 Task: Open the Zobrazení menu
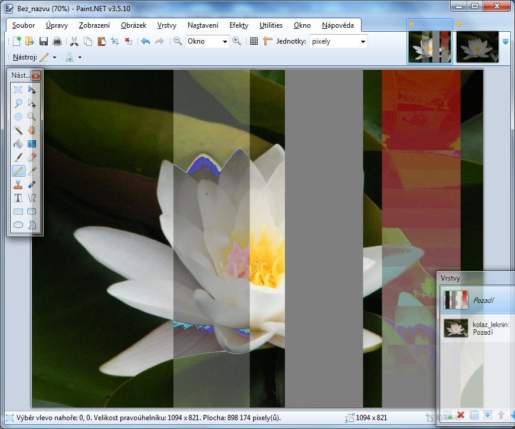[94, 25]
